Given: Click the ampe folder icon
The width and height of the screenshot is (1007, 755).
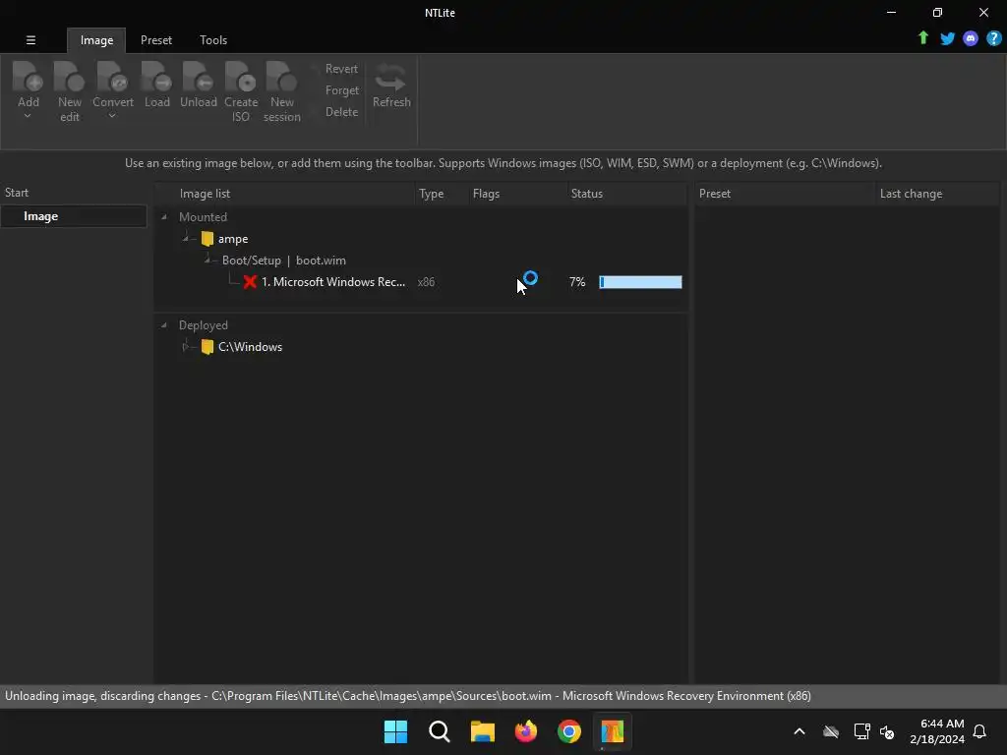Looking at the screenshot, I should click(x=207, y=239).
